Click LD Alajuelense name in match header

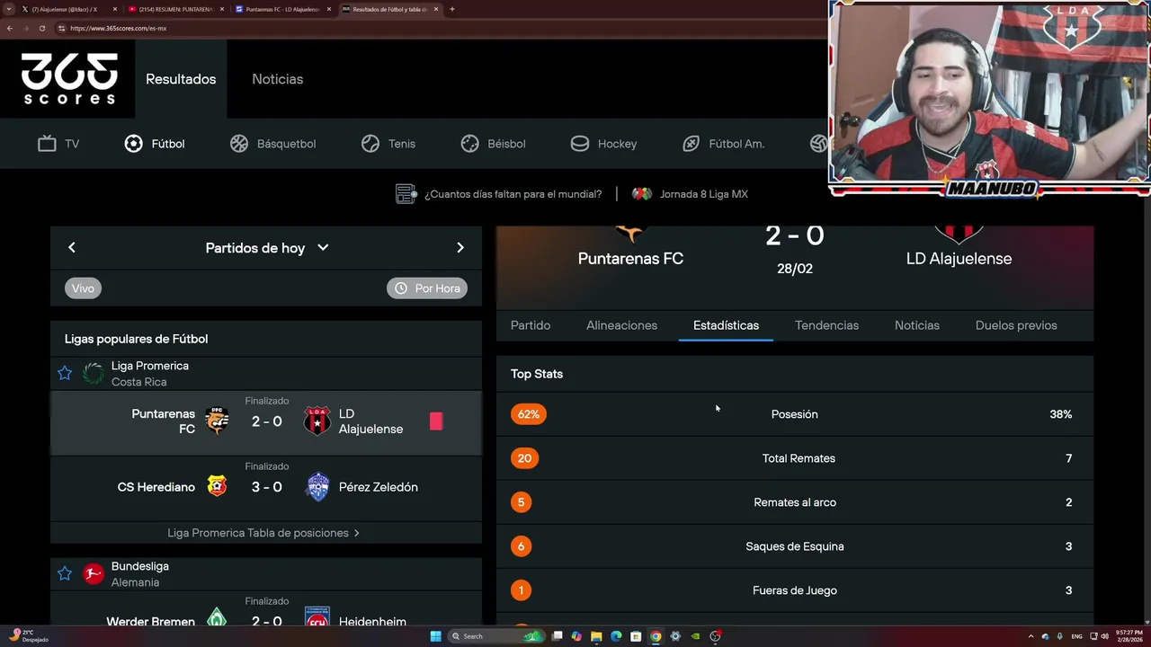click(x=959, y=259)
